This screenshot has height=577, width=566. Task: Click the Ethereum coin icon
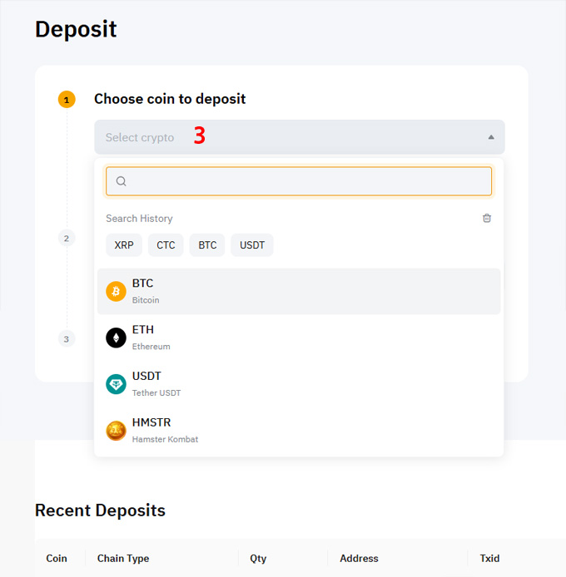(116, 338)
